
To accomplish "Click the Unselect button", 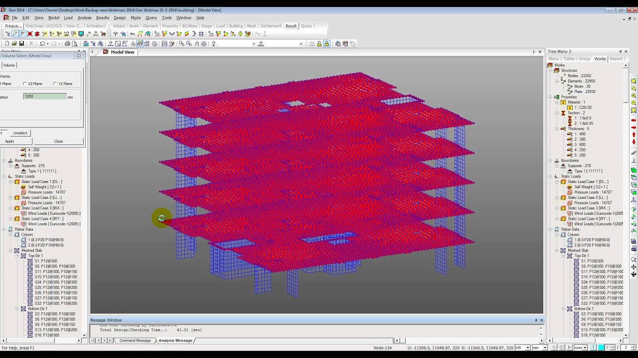I will pyautogui.click(x=20, y=133).
